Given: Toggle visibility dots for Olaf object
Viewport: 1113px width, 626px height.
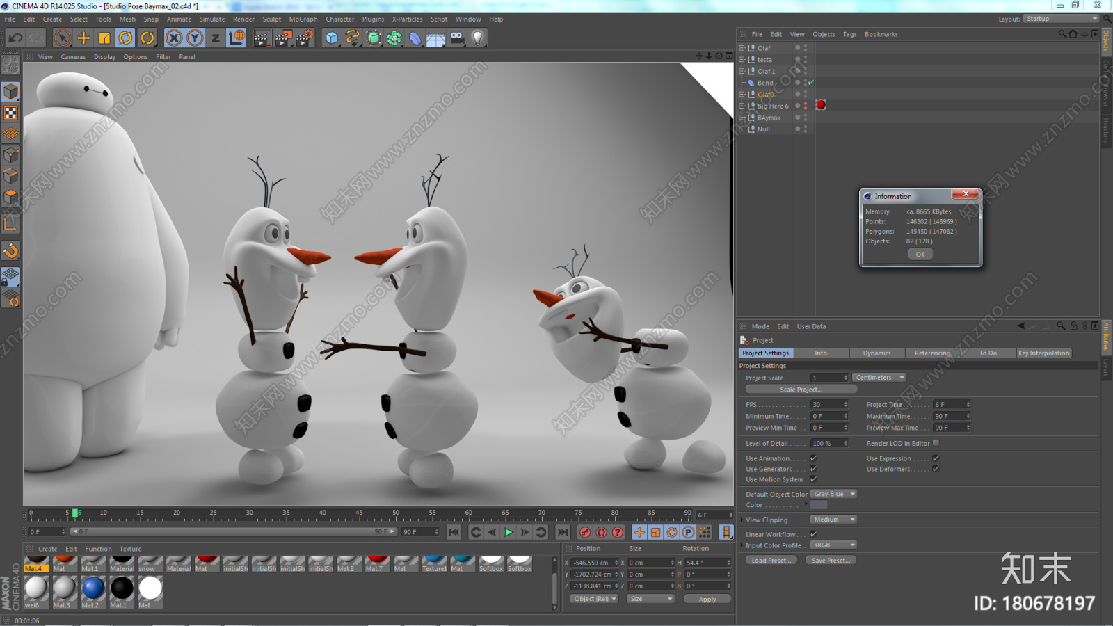Looking at the screenshot, I should click(806, 48).
